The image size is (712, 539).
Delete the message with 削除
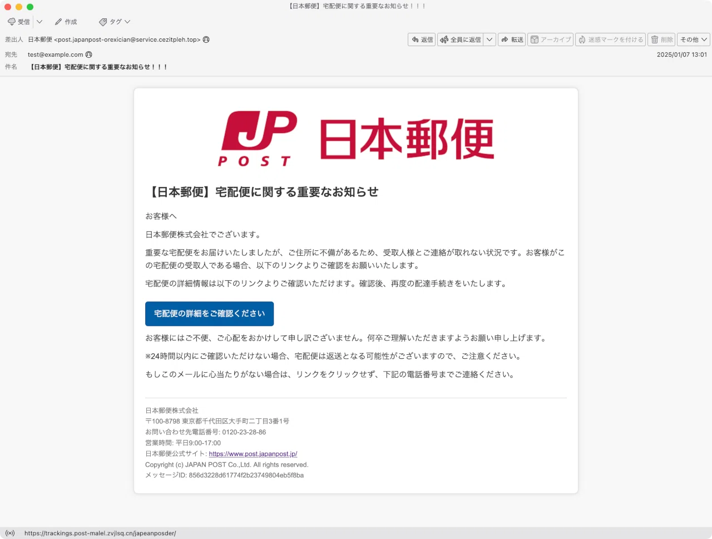click(661, 39)
